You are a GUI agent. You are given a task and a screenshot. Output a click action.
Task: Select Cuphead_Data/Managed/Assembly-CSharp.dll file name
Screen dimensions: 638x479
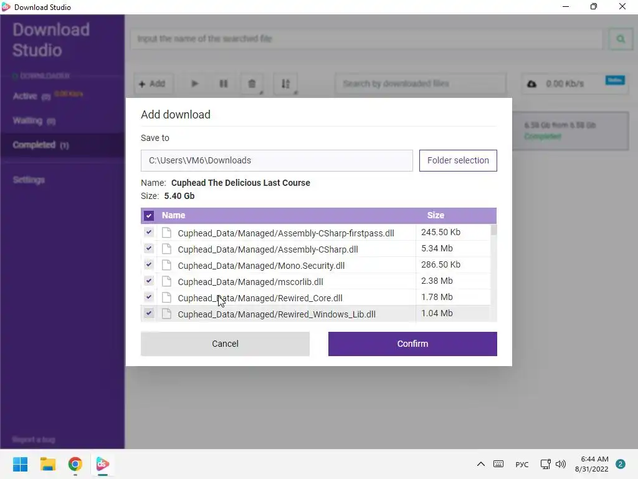point(268,249)
